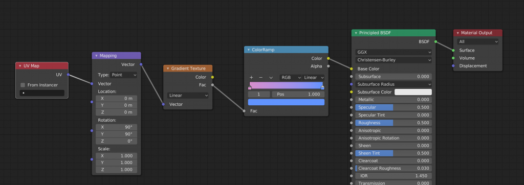Enable the From Instancer checkbox

point(23,85)
